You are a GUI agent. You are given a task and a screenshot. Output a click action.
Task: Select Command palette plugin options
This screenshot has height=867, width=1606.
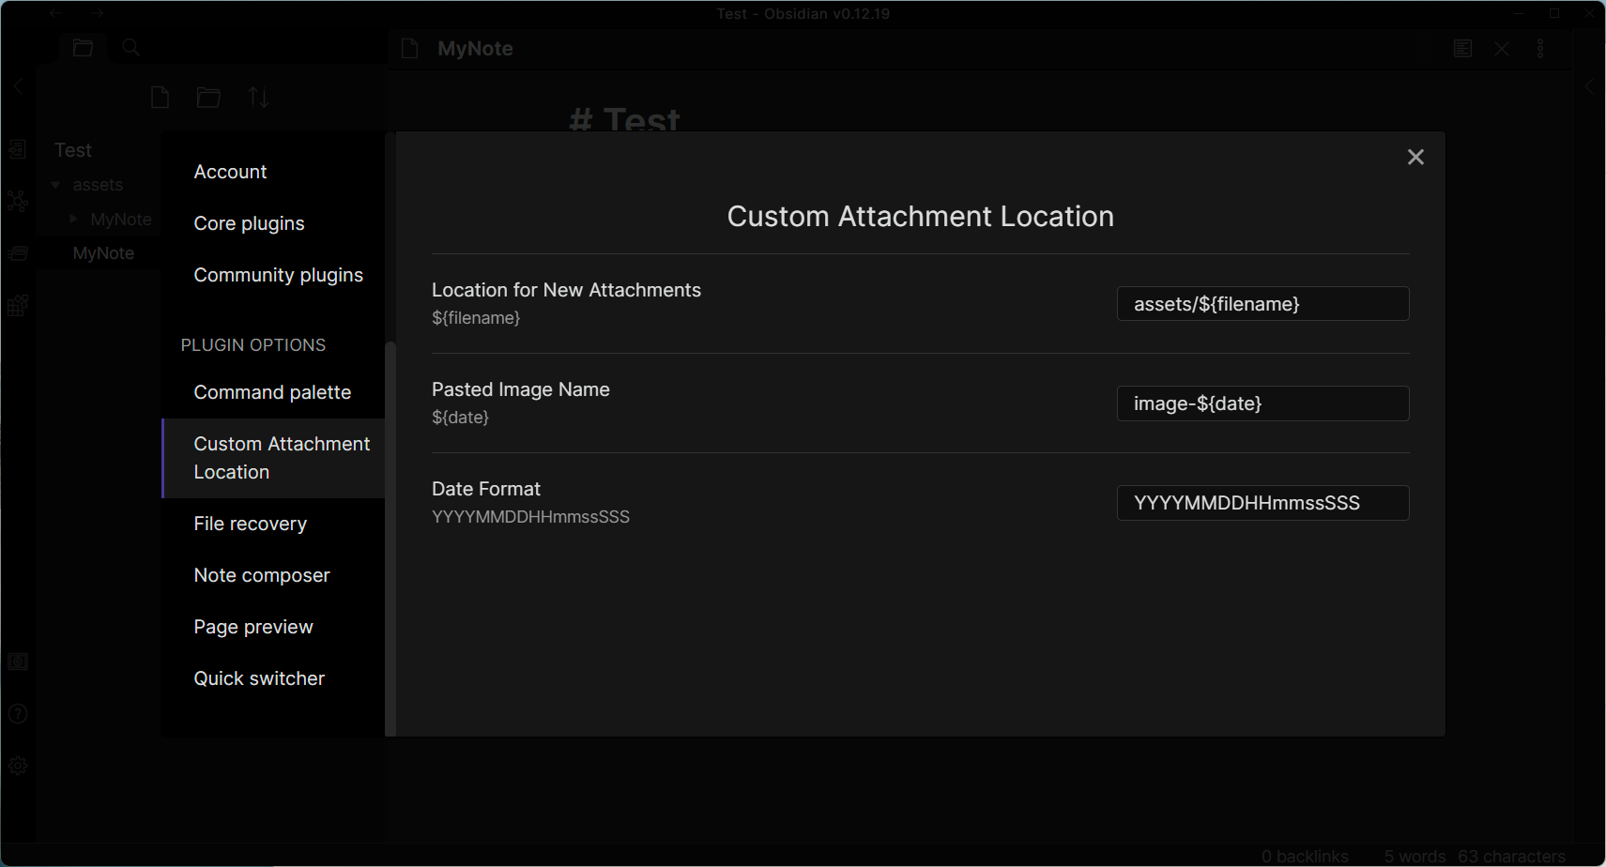pos(273,392)
